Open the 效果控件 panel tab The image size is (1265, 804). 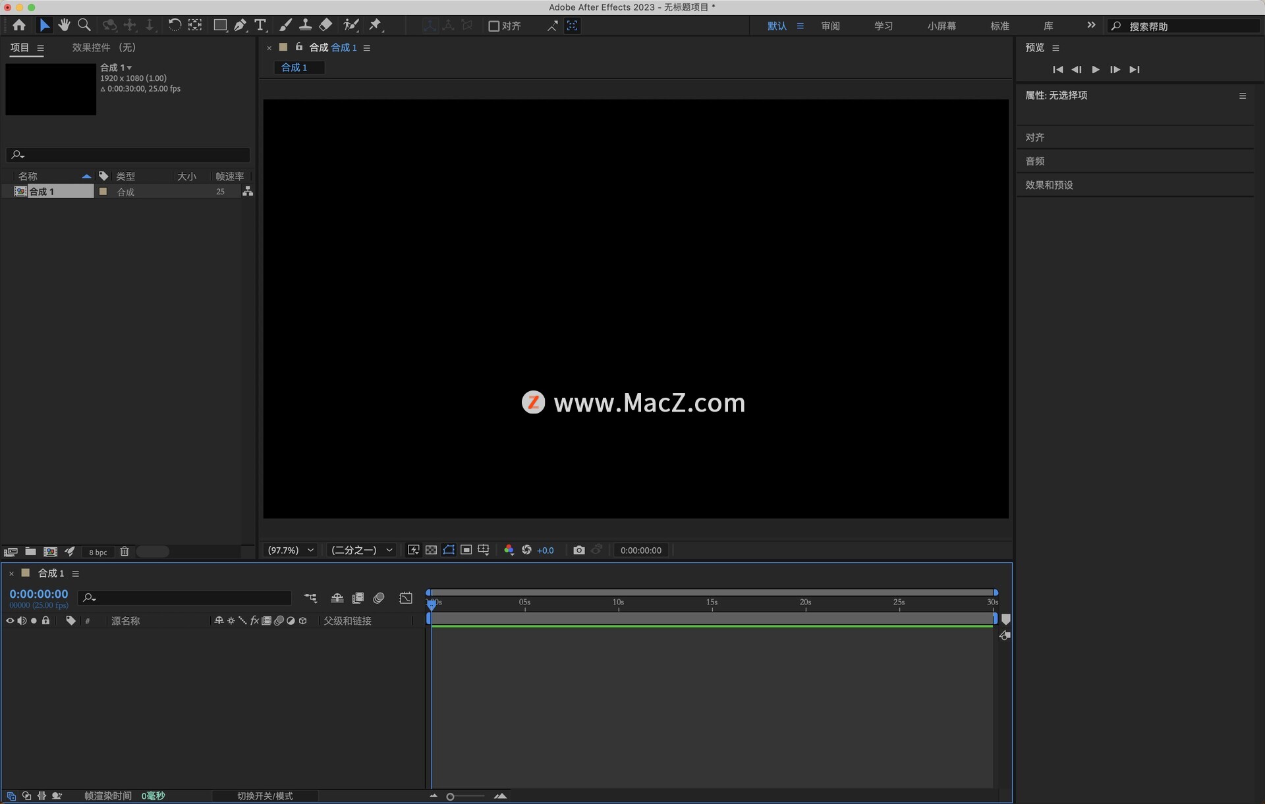(103, 47)
